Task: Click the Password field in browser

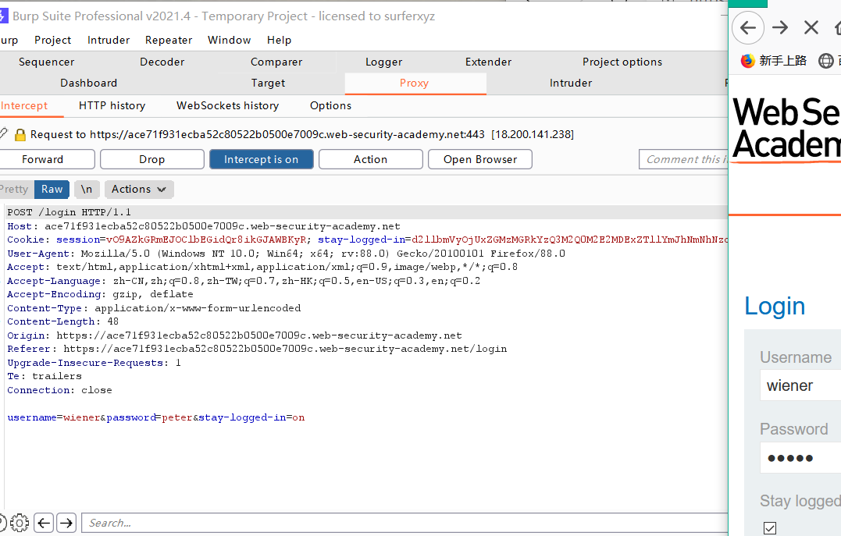Action: pyautogui.click(x=800, y=458)
